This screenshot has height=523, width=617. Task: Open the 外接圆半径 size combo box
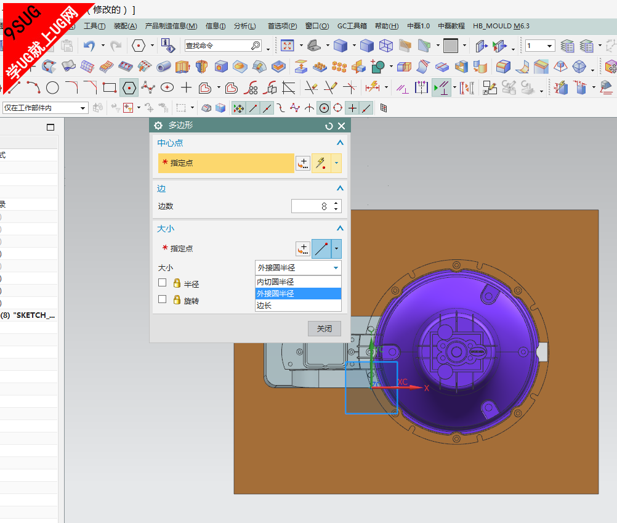pos(298,268)
